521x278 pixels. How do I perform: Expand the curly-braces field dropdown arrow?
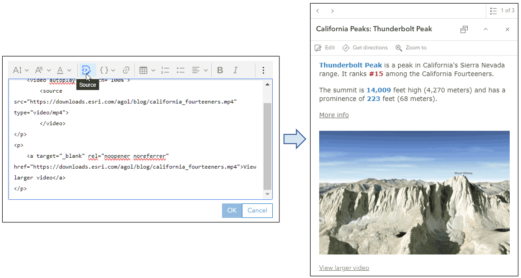113,71
